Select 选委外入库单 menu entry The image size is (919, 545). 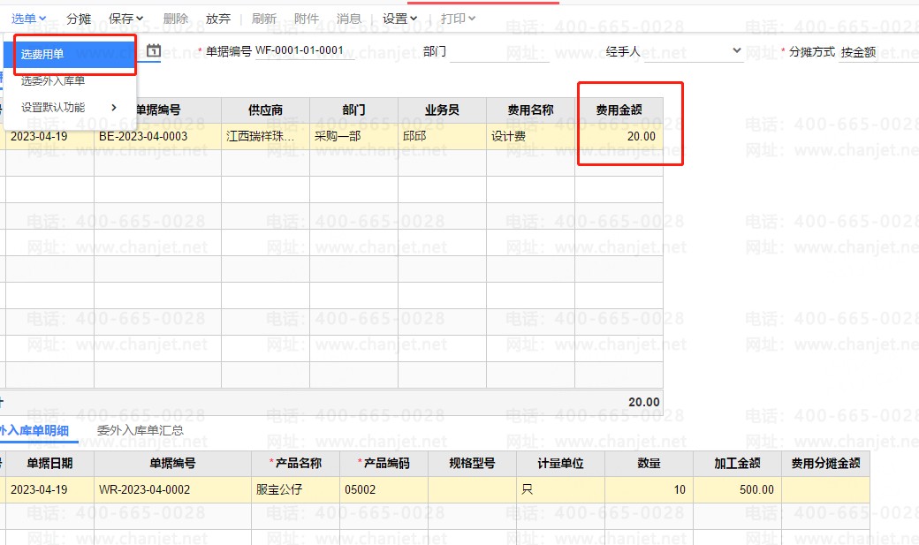point(53,81)
